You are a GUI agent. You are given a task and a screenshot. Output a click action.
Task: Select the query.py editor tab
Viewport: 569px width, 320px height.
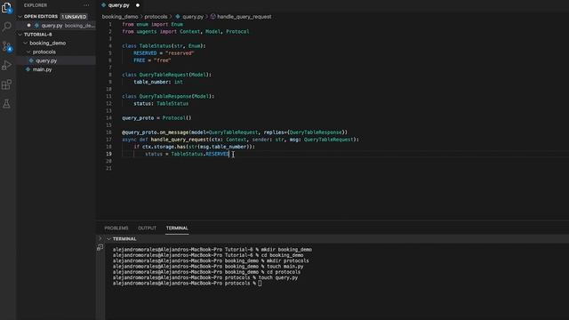tap(118, 5)
